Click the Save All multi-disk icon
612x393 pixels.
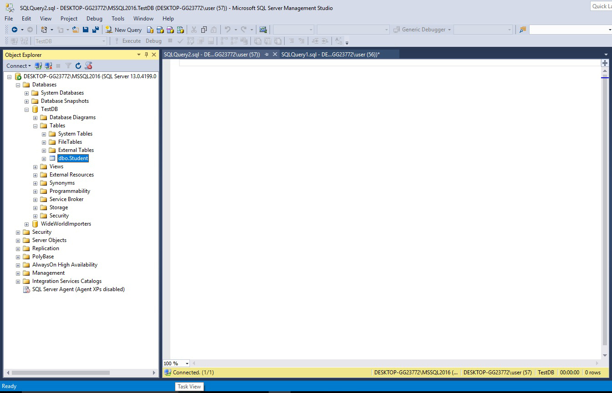point(96,30)
